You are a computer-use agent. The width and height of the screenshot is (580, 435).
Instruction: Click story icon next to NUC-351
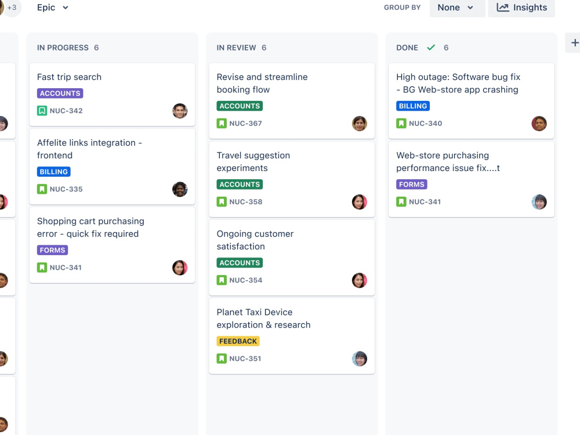pos(222,358)
